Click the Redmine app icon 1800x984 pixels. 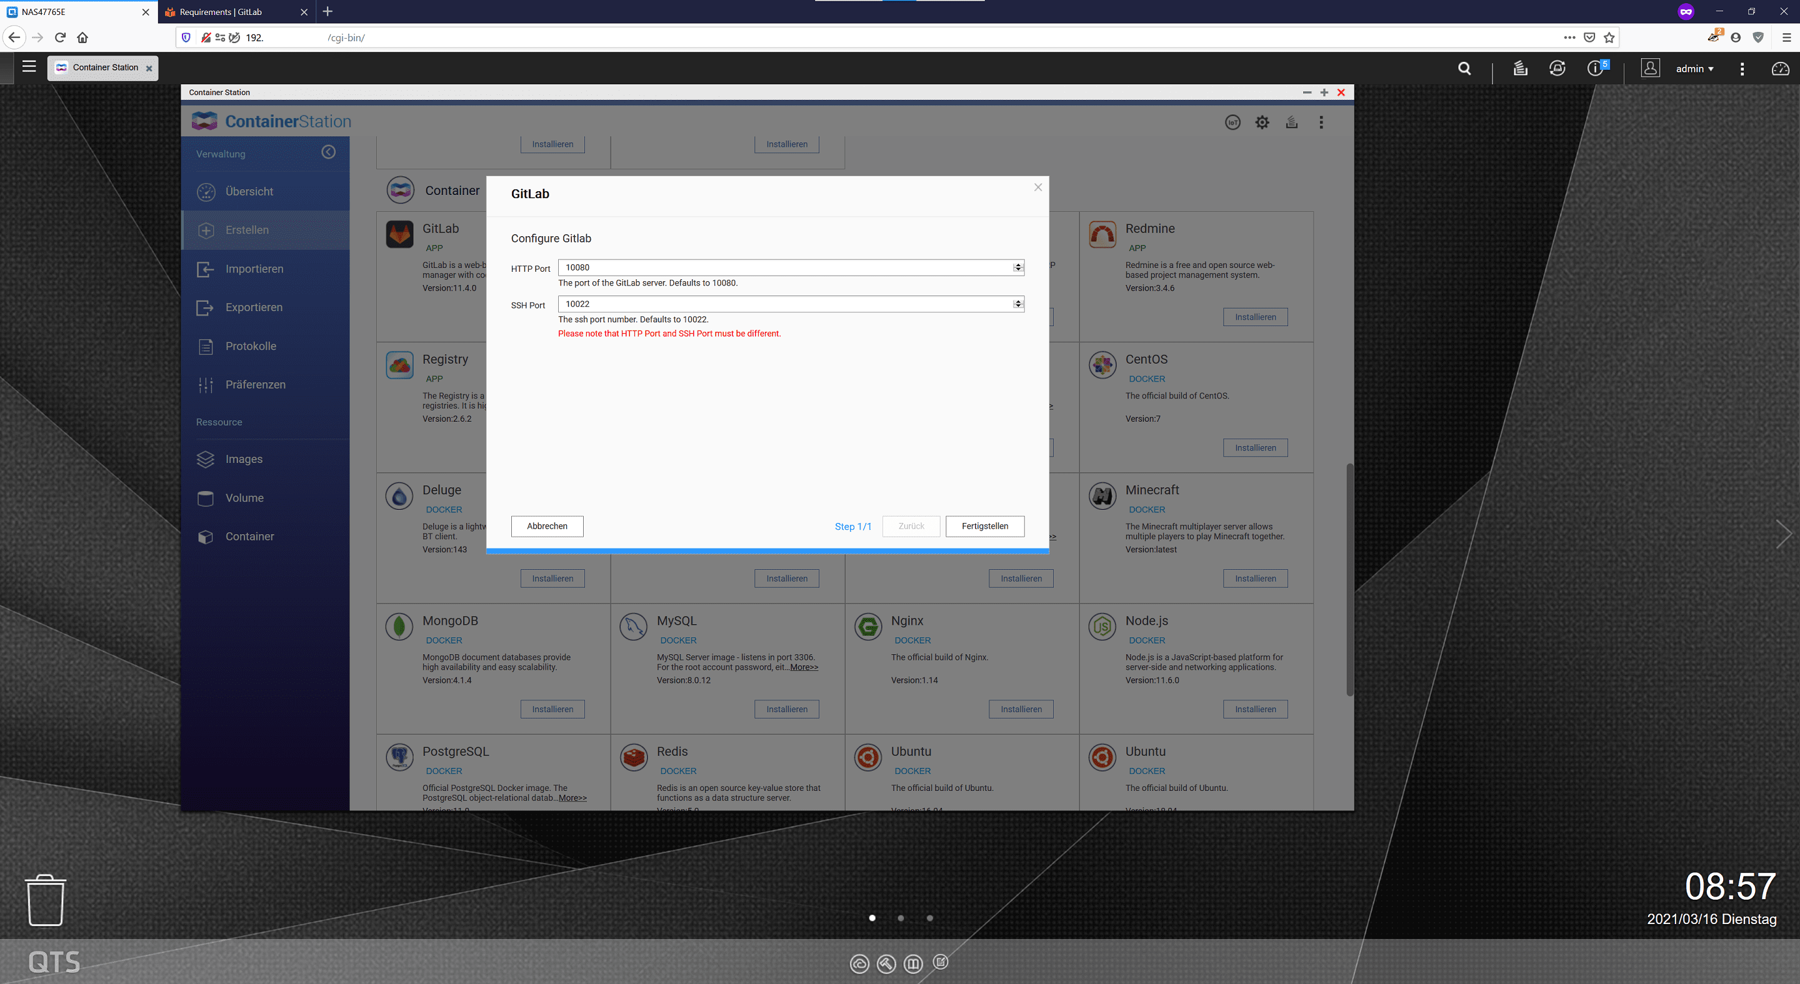tap(1102, 234)
